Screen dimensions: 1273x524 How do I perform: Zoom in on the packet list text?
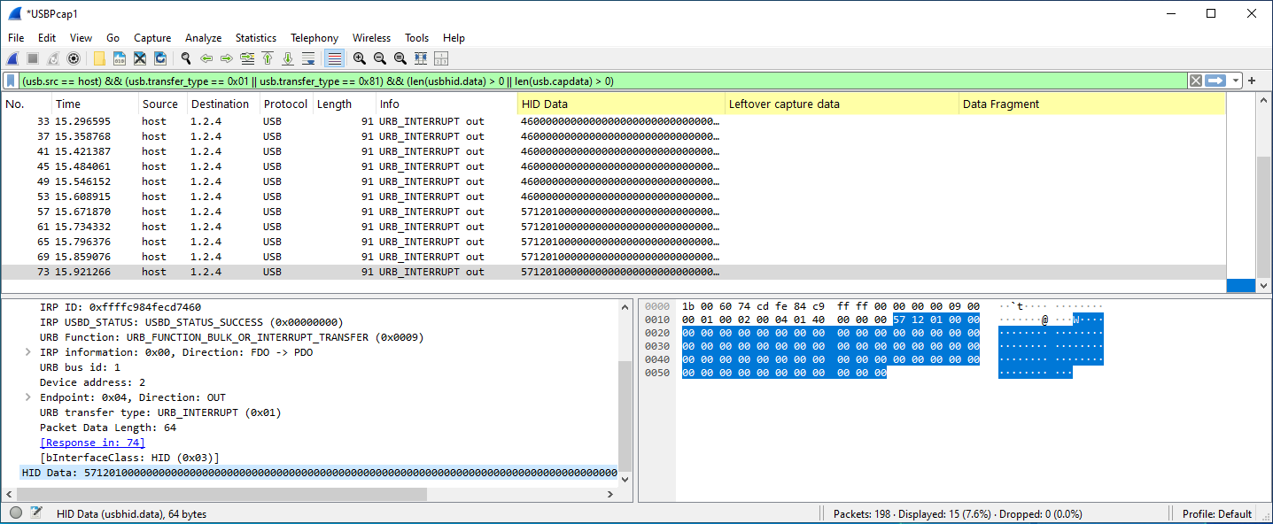click(359, 58)
